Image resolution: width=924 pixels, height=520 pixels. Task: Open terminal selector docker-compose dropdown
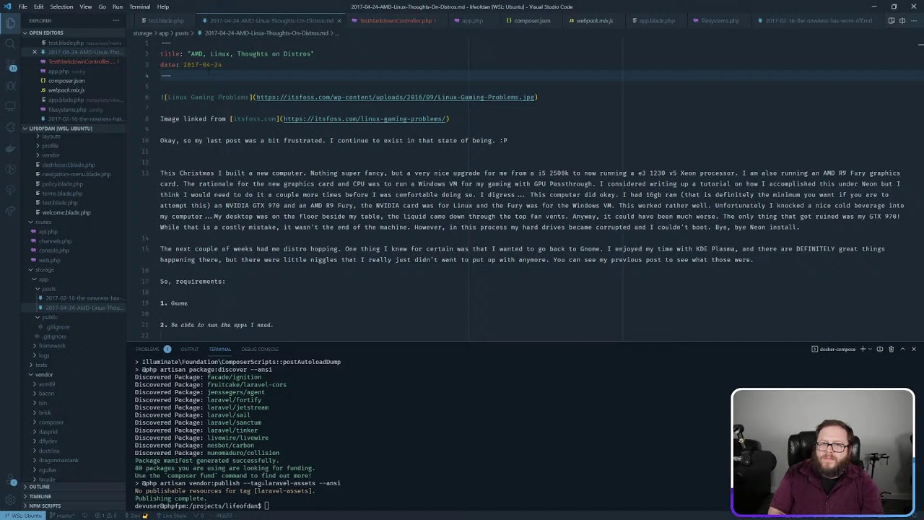tap(833, 349)
